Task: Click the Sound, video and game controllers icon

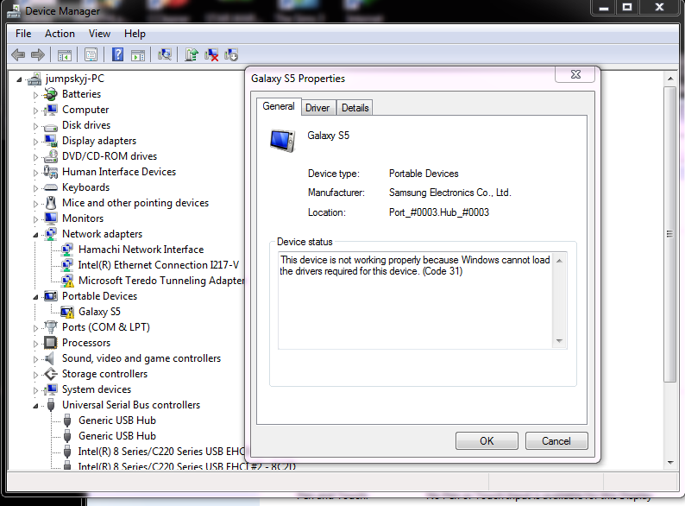Action: [50, 358]
